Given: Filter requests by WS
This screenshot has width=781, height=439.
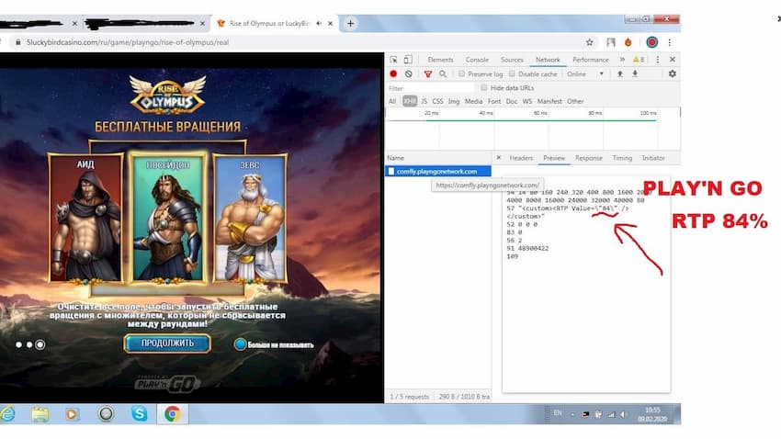Looking at the screenshot, I should [x=527, y=102].
